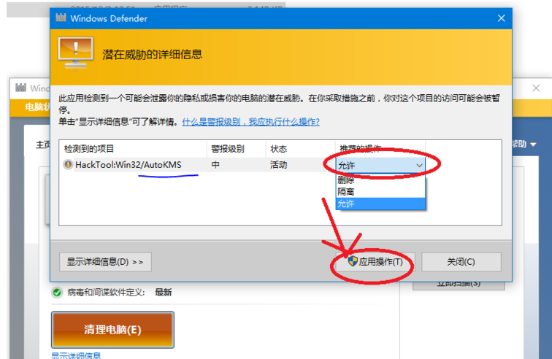This screenshot has height=359, width=552.
Task: Click the Windows Defender castle icon in dialog title
Action: point(61,18)
